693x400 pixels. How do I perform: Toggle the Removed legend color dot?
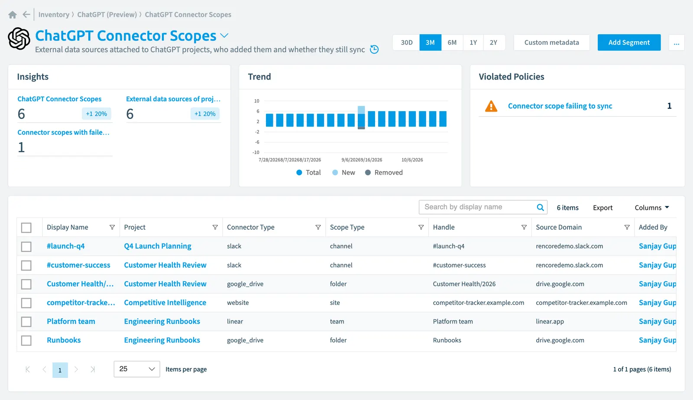coord(368,173)
